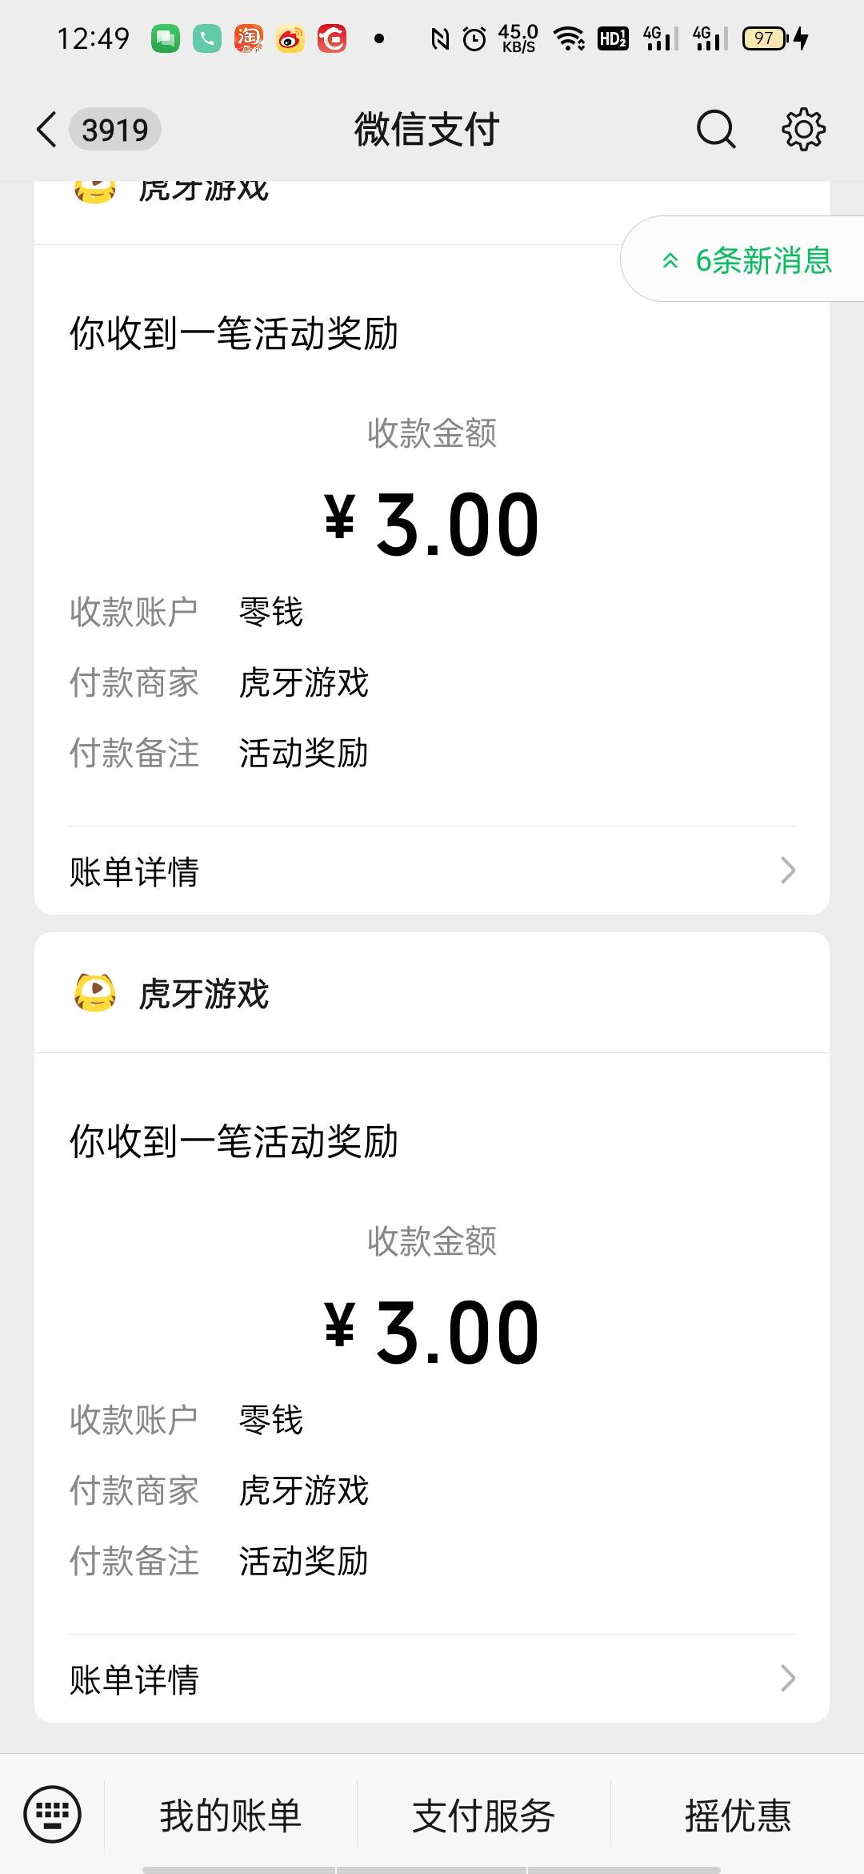Open 摇优惠 bottom menu

pyautogui.click(x=738, y=1816)
